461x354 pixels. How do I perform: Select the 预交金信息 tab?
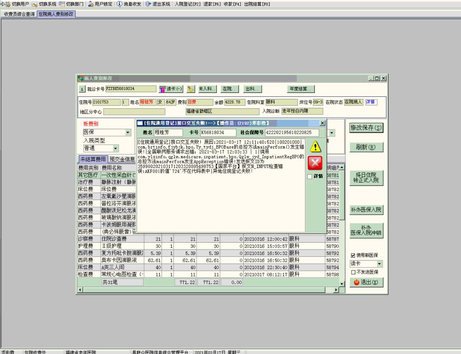[x=122, y=159]
